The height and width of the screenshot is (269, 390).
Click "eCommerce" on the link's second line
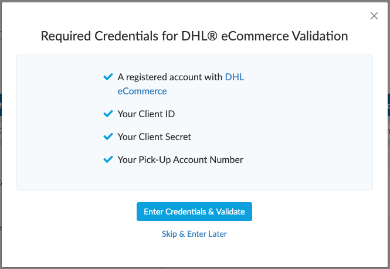click(143, 91)
